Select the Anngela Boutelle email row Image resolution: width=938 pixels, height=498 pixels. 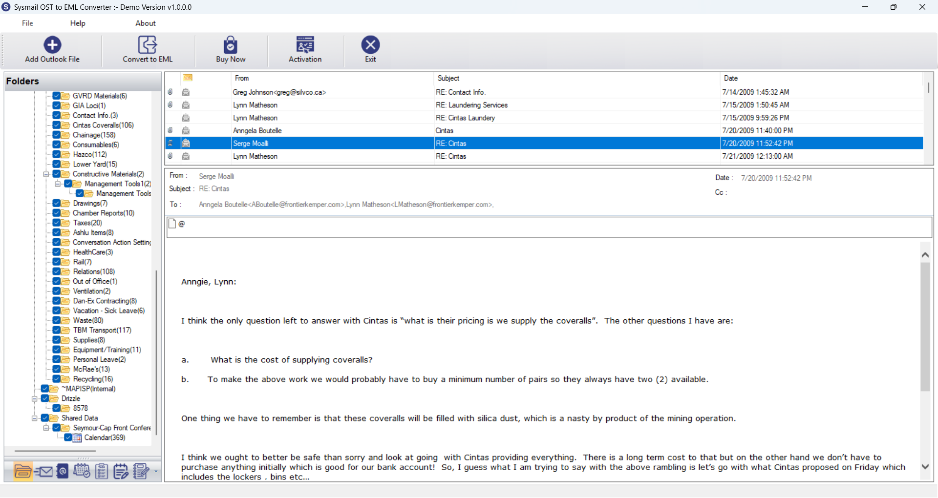click(x=544, y=130)
